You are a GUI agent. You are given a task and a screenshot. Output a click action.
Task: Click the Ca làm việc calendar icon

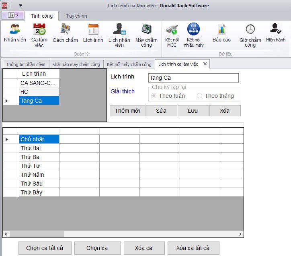(x=39, y=30)
